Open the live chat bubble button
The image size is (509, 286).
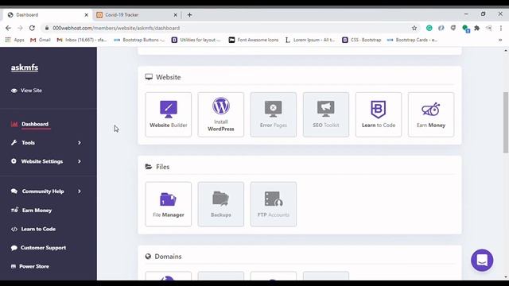coord(482,261)
